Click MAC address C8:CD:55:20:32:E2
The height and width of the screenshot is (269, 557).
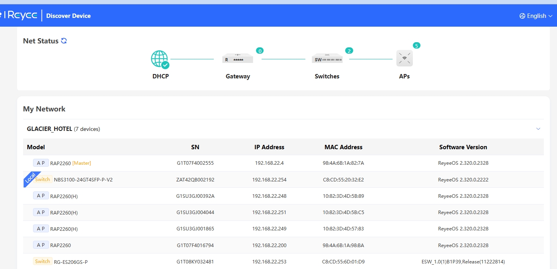point(343,179)
